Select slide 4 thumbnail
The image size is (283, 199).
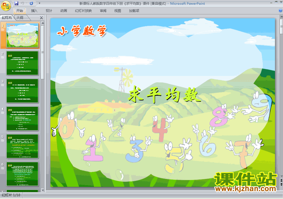tap(22, 119)
